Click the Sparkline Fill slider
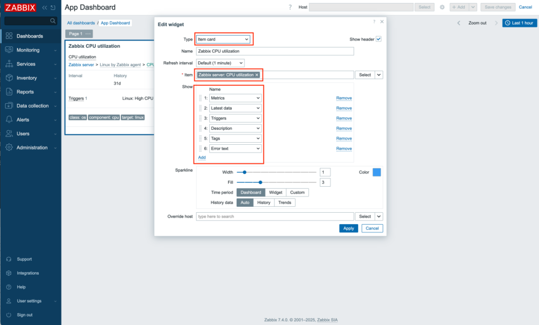This screenshot has height=325, width=539. [x=276, y=182]
